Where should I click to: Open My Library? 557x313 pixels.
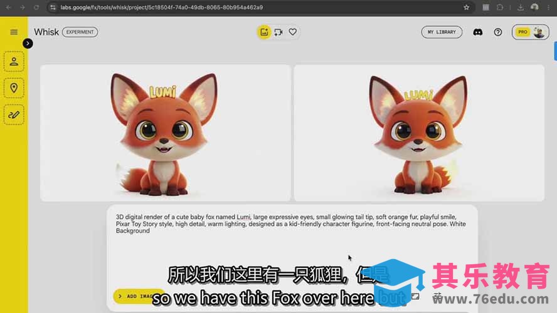tap(442, 32)
